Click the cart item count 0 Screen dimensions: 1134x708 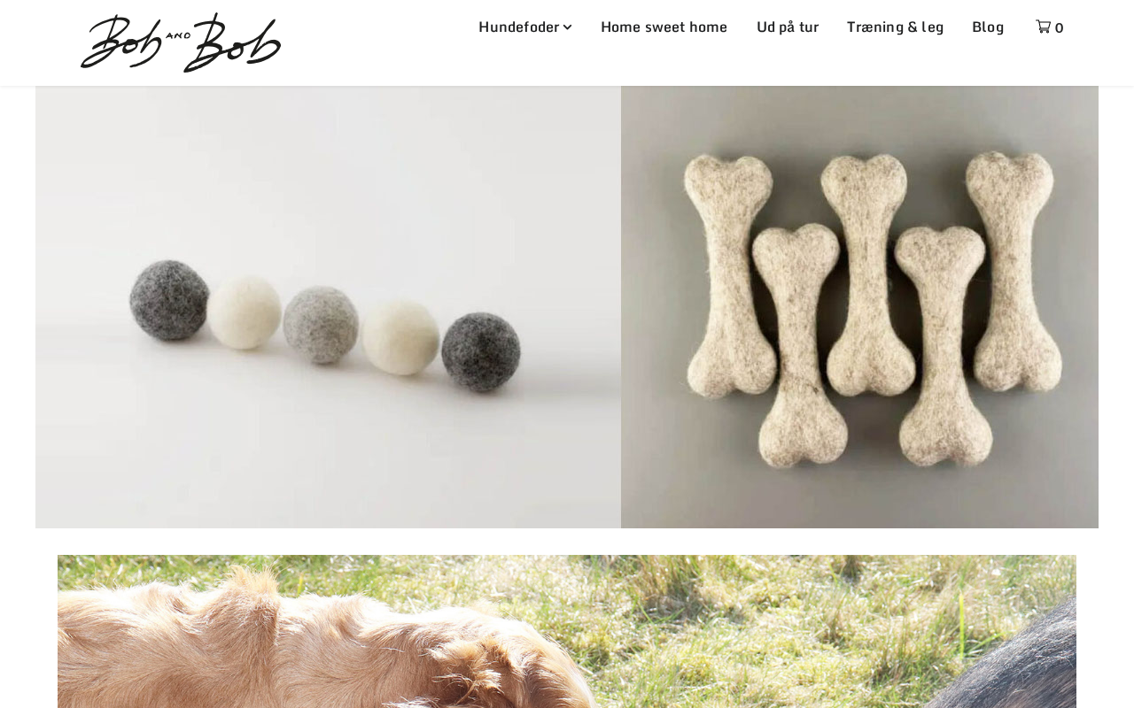point(1059,27)
